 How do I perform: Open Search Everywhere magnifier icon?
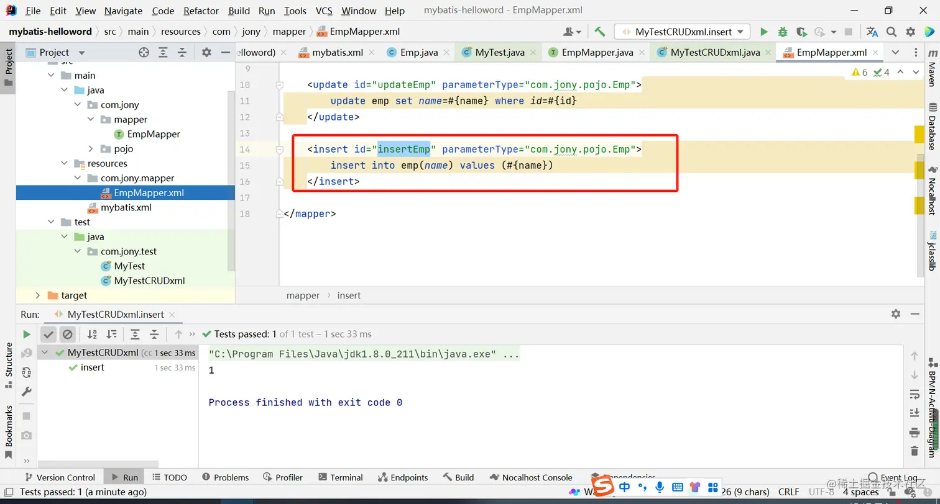click(x=892, y=32)
